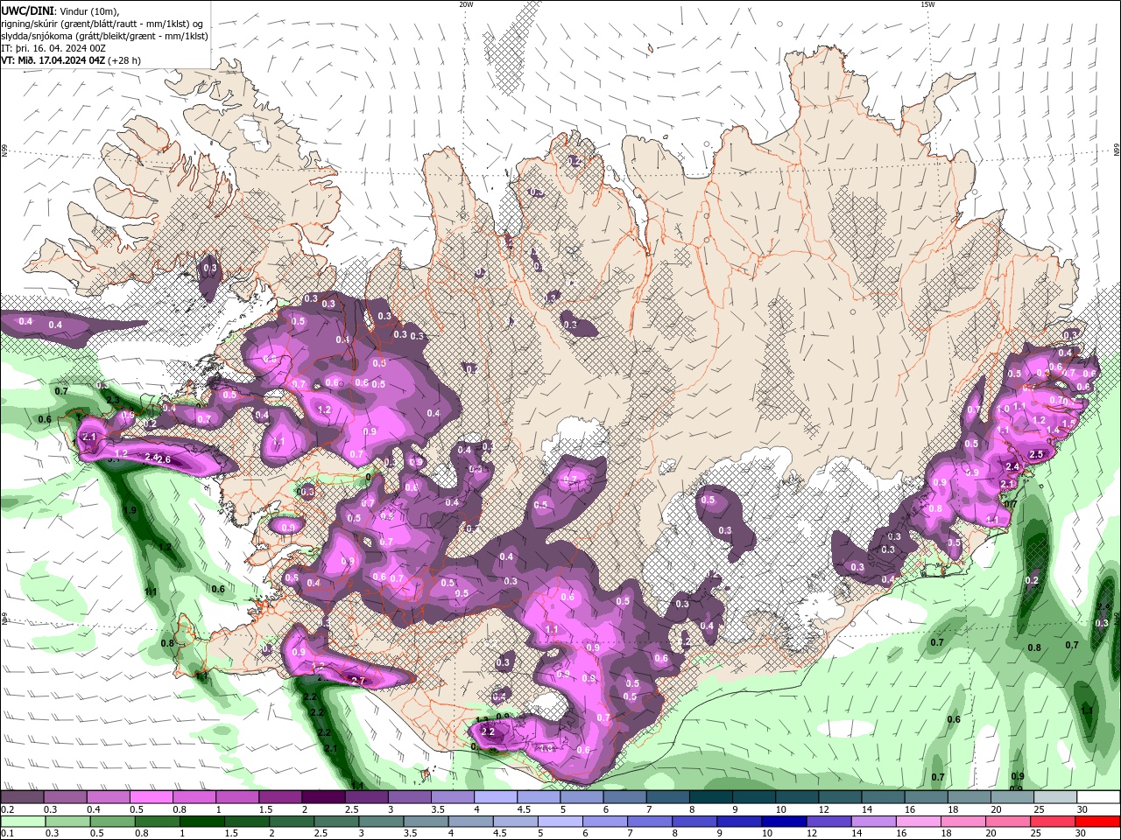
Task: Click the '0.1' label on the rain legend
Action: pos(6,835)
